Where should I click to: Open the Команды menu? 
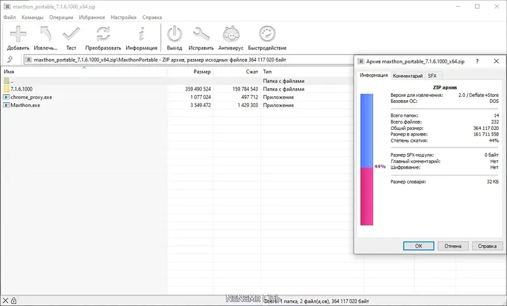pos(32,17)
